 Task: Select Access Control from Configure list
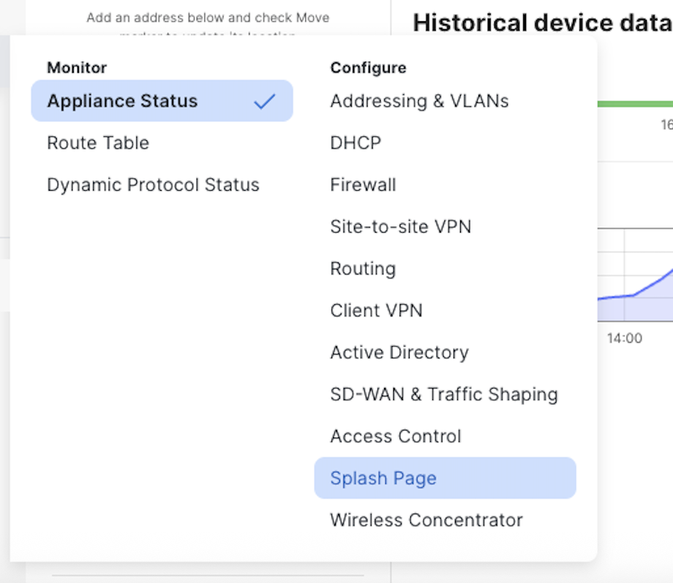(x=395, y=436)
